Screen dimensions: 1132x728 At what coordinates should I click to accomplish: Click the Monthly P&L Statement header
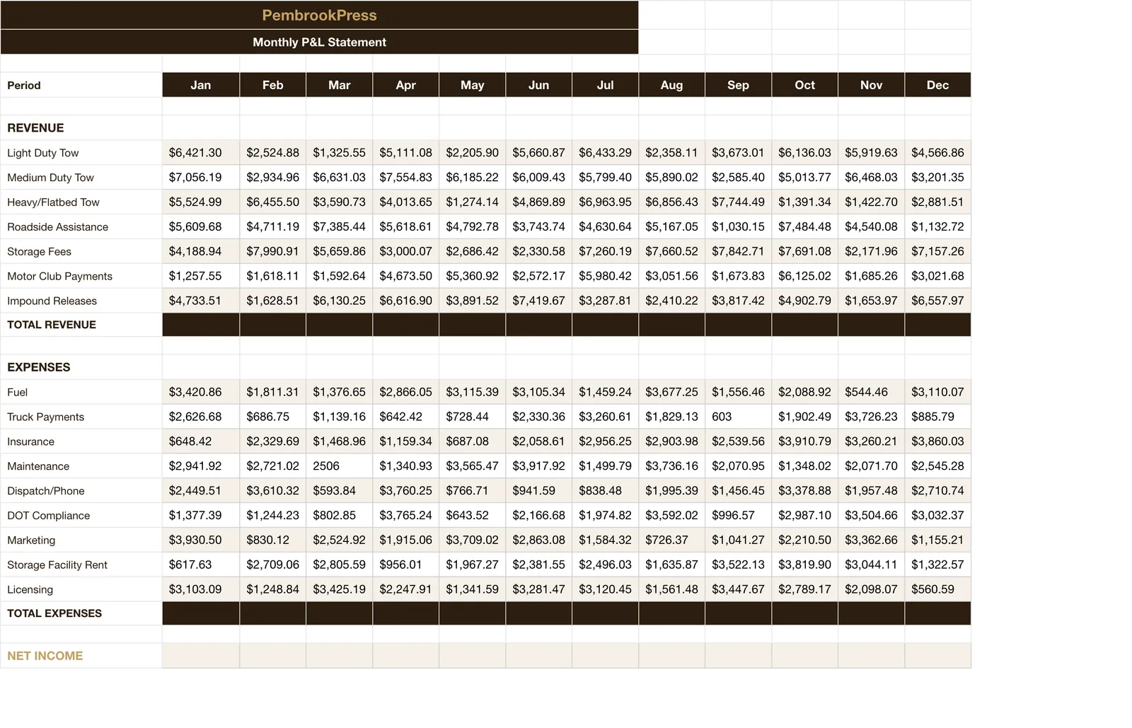(x=319, y=42)
